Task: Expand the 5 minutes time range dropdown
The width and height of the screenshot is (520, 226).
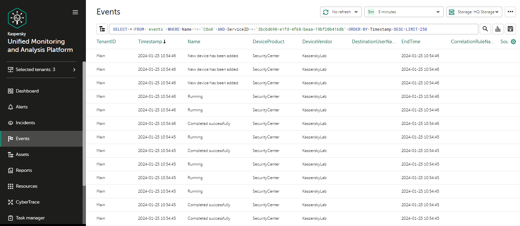Action: pos(404,12)
